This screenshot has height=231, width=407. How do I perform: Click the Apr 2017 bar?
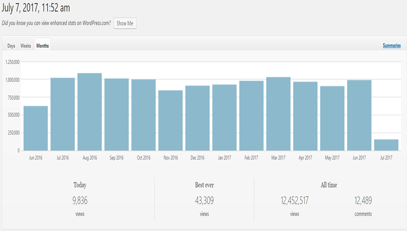pyautogui.click(x=306, y=116)
